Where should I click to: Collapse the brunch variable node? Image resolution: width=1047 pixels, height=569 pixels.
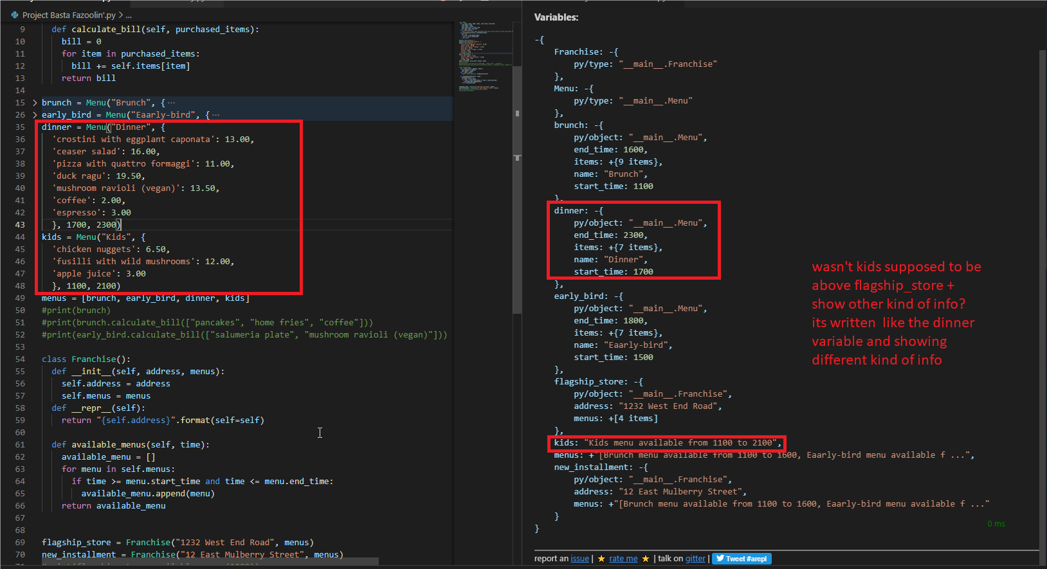point(599,125)
